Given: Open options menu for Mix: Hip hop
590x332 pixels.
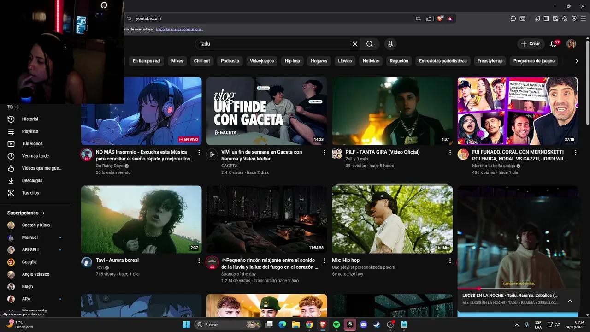Looking at the screenshot, I should tap(450, 261).
